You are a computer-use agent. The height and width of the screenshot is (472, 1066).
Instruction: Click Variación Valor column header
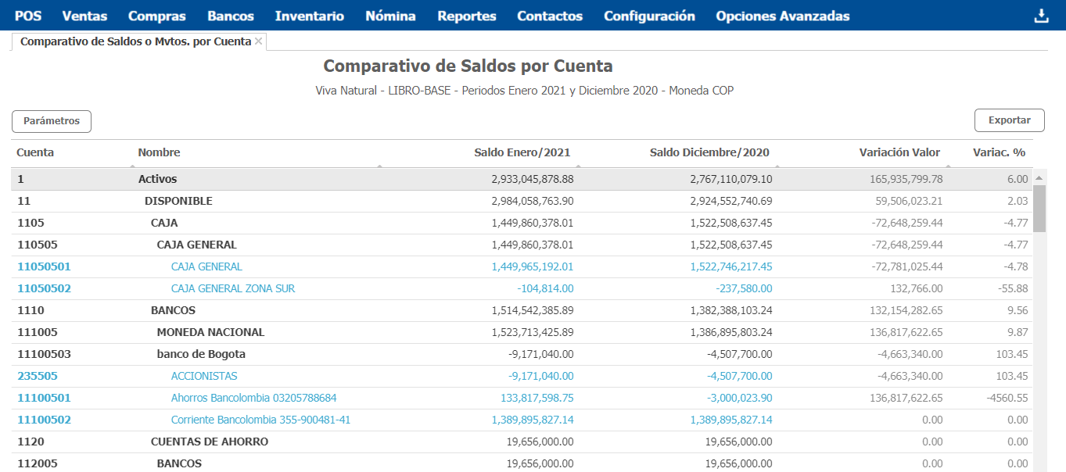899,152
